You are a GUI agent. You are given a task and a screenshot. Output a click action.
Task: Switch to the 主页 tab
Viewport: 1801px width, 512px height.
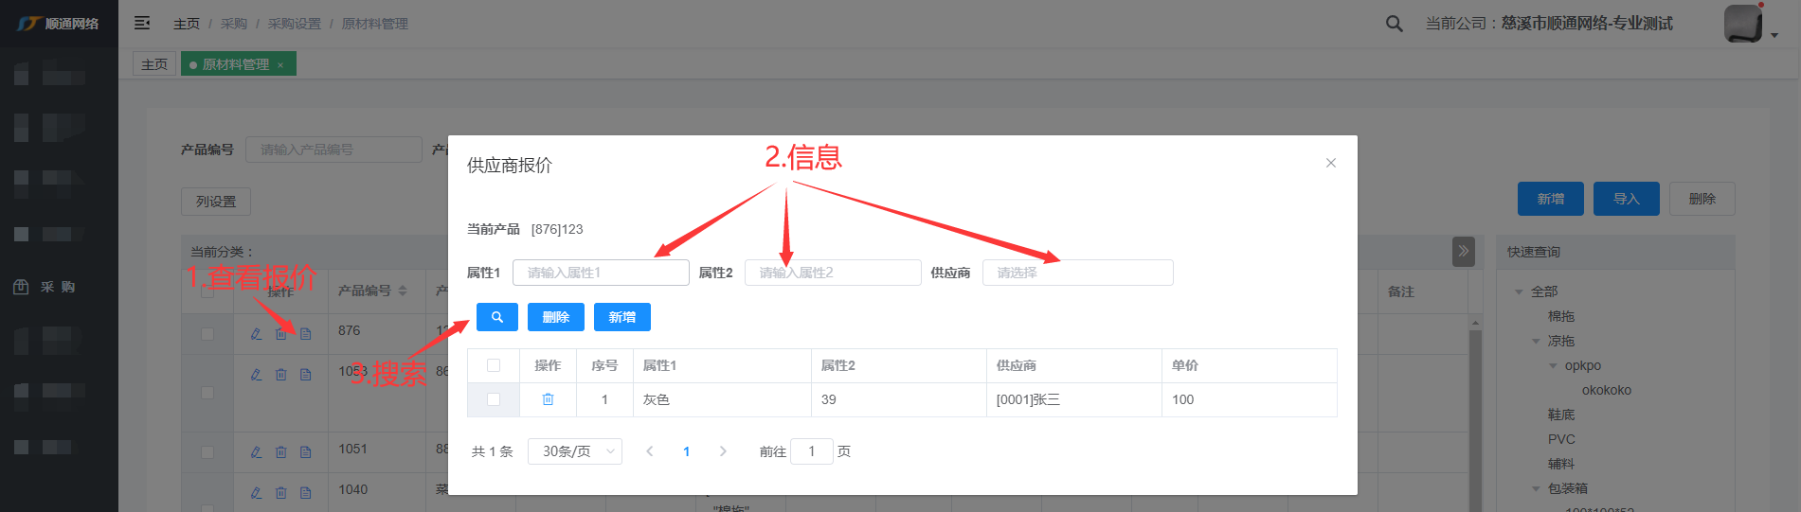pos(154,64)
